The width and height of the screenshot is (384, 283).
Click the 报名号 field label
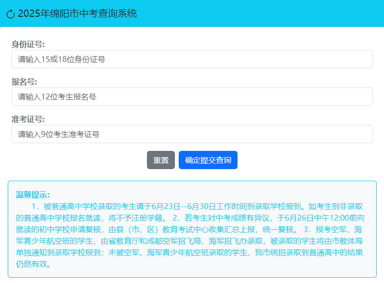[x=24, y=82]
